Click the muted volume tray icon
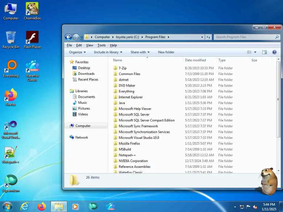 [x=255, y=207]
